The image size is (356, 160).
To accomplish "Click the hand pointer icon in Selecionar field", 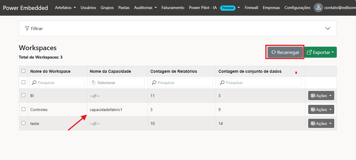I will point(93,83).
